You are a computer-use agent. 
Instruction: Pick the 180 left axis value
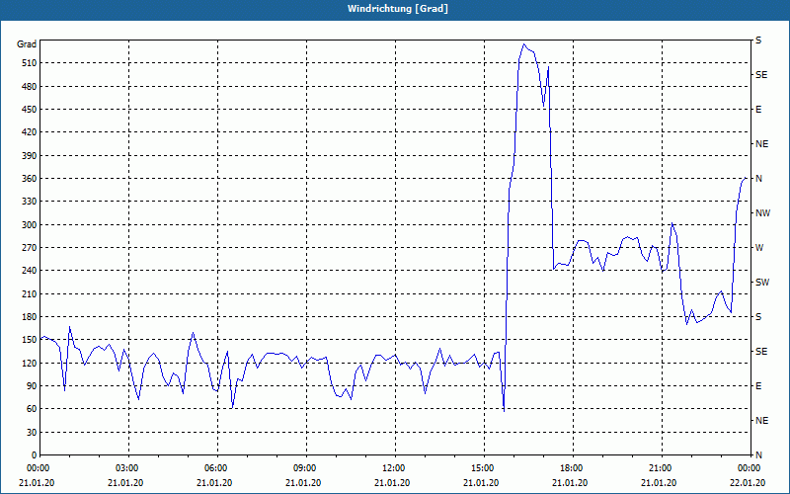point(30,317)
